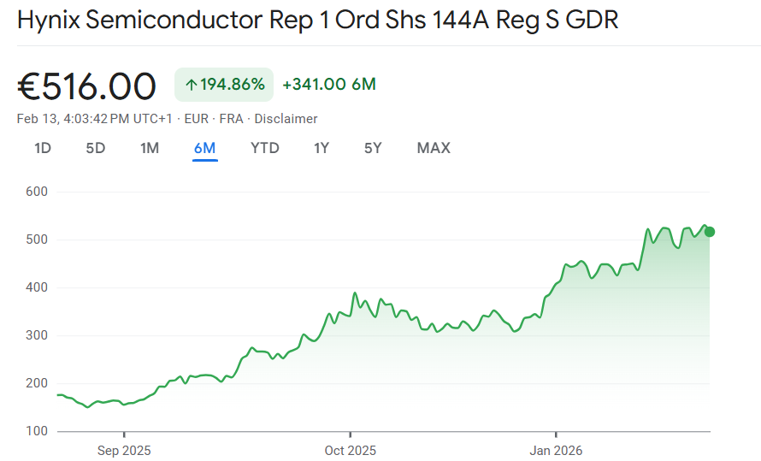Viewport: 761px width, 461px height.
Task: Show the MAX time range
Action: 434,148
